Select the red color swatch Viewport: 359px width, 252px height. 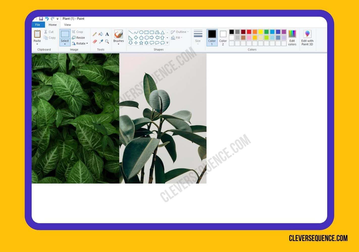249,32
